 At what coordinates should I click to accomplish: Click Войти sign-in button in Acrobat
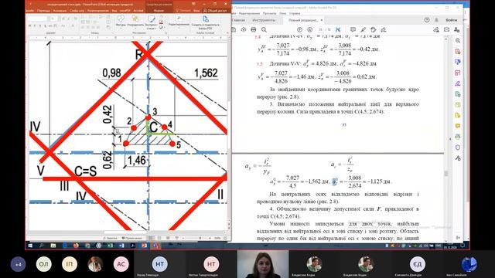[452, 20]
